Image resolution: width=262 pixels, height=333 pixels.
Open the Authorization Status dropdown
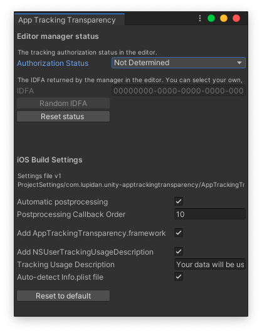pyautogui.click(x=179, y=63)
